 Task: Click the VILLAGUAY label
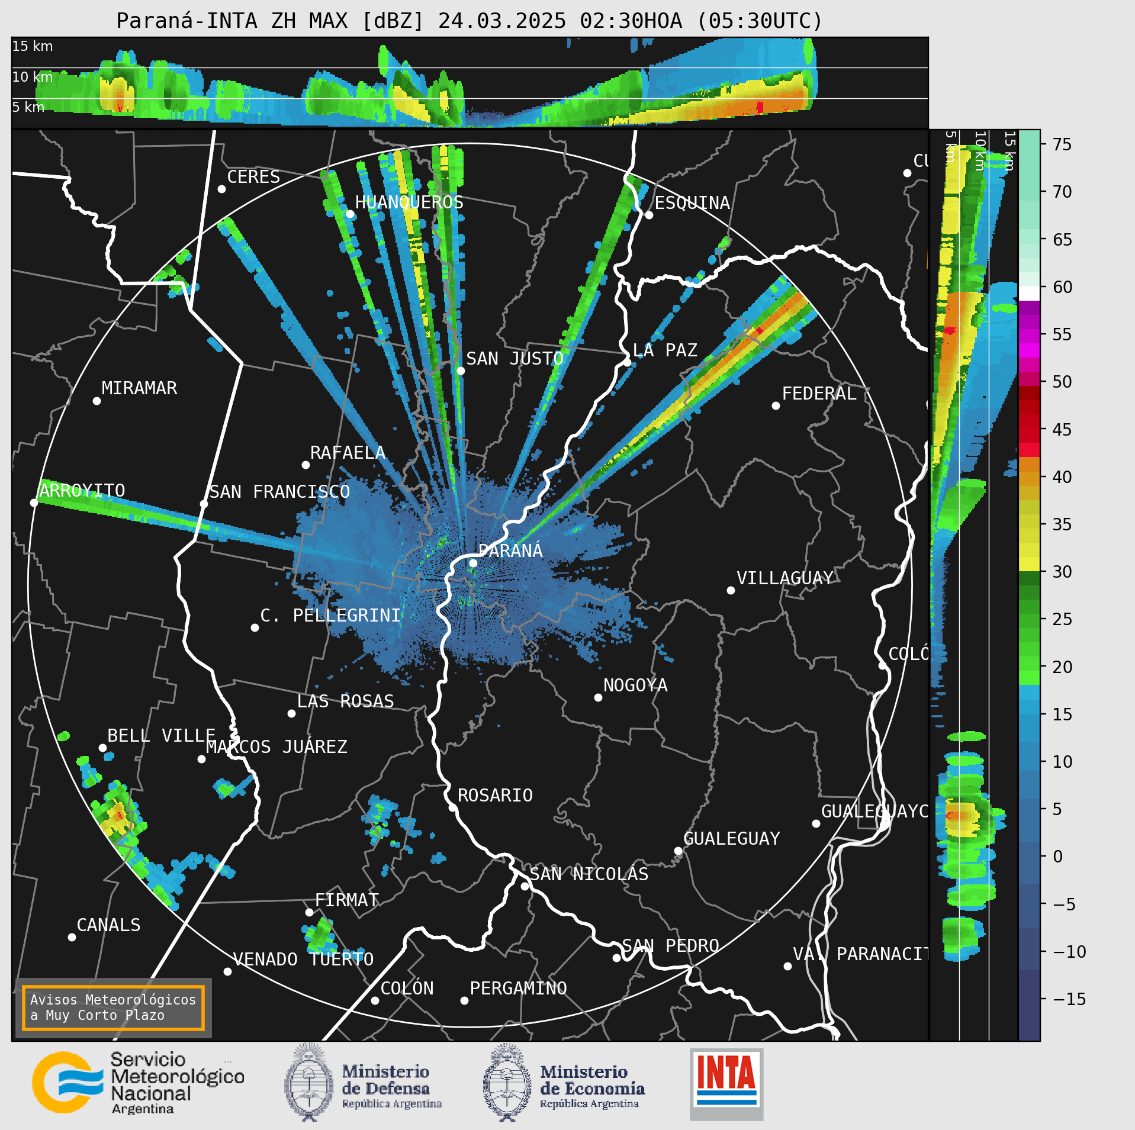[785, 578]
